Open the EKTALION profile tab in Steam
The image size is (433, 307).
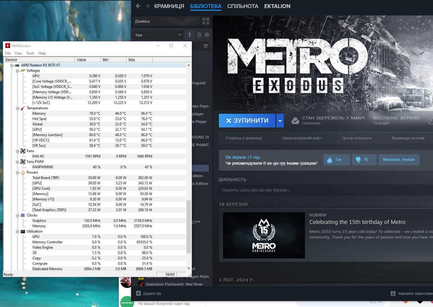click(277, 6)
